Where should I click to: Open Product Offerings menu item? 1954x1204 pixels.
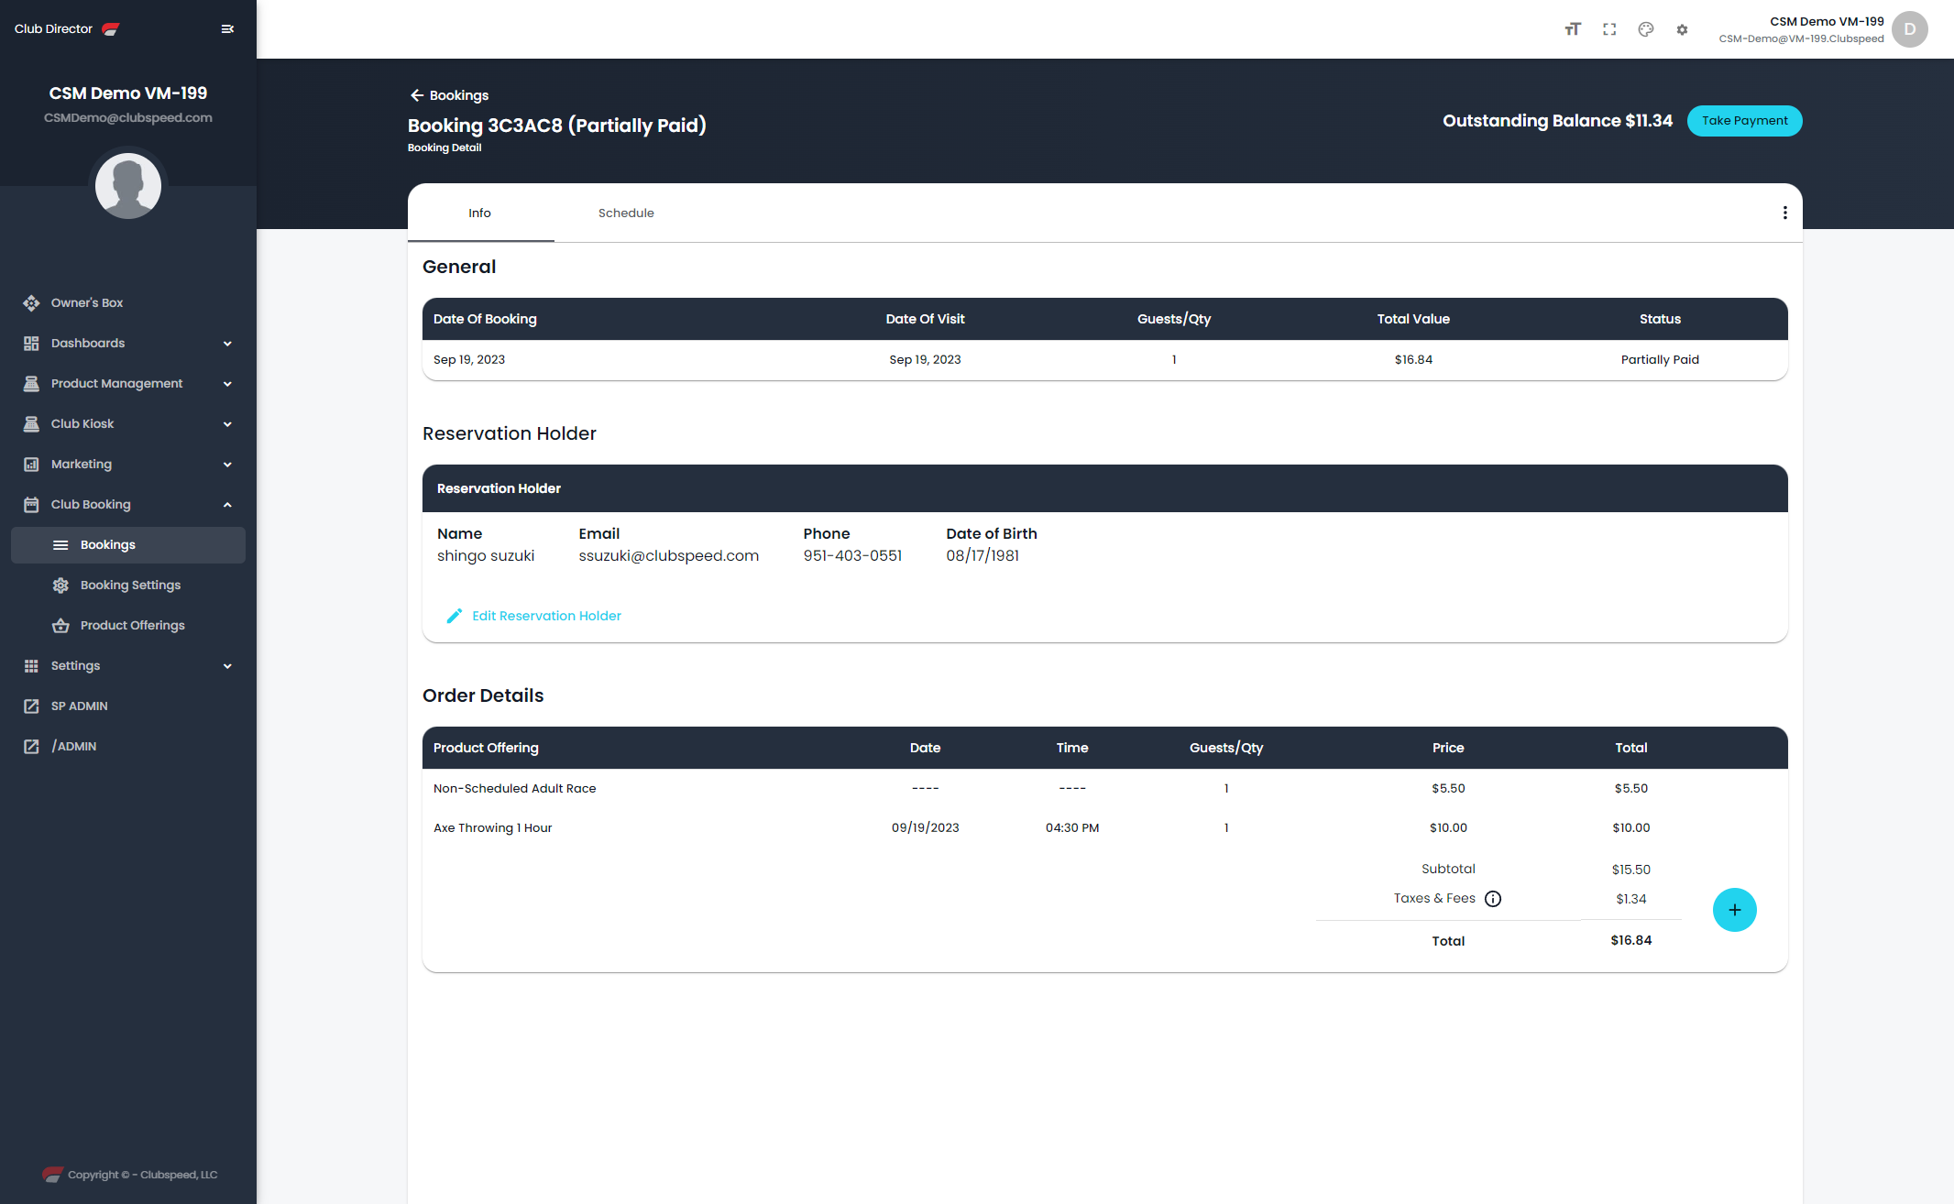coord(128,626)
